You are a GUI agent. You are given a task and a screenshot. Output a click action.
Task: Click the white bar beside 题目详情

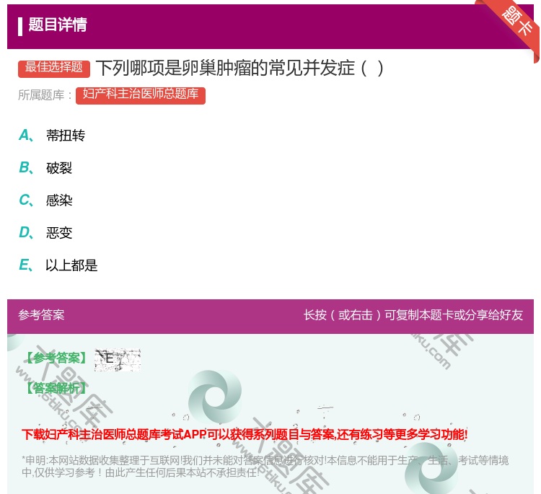coord(20,26)
